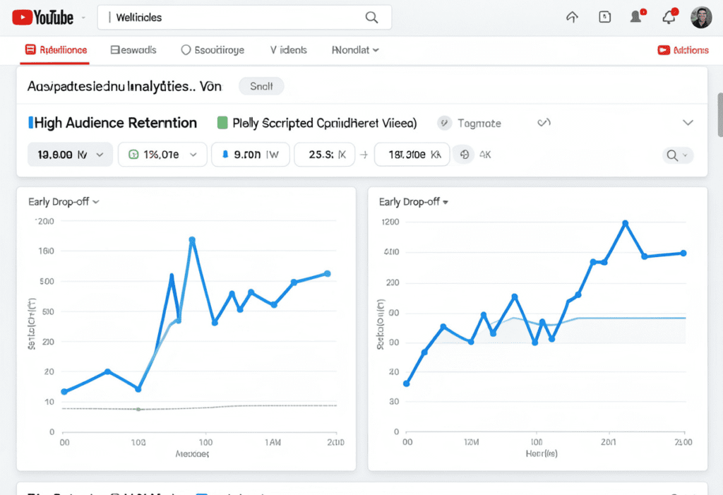Viewport: 723px width, 495px height.
Task: Toggle the Tagmote series indicator
Action: point(444,123)
